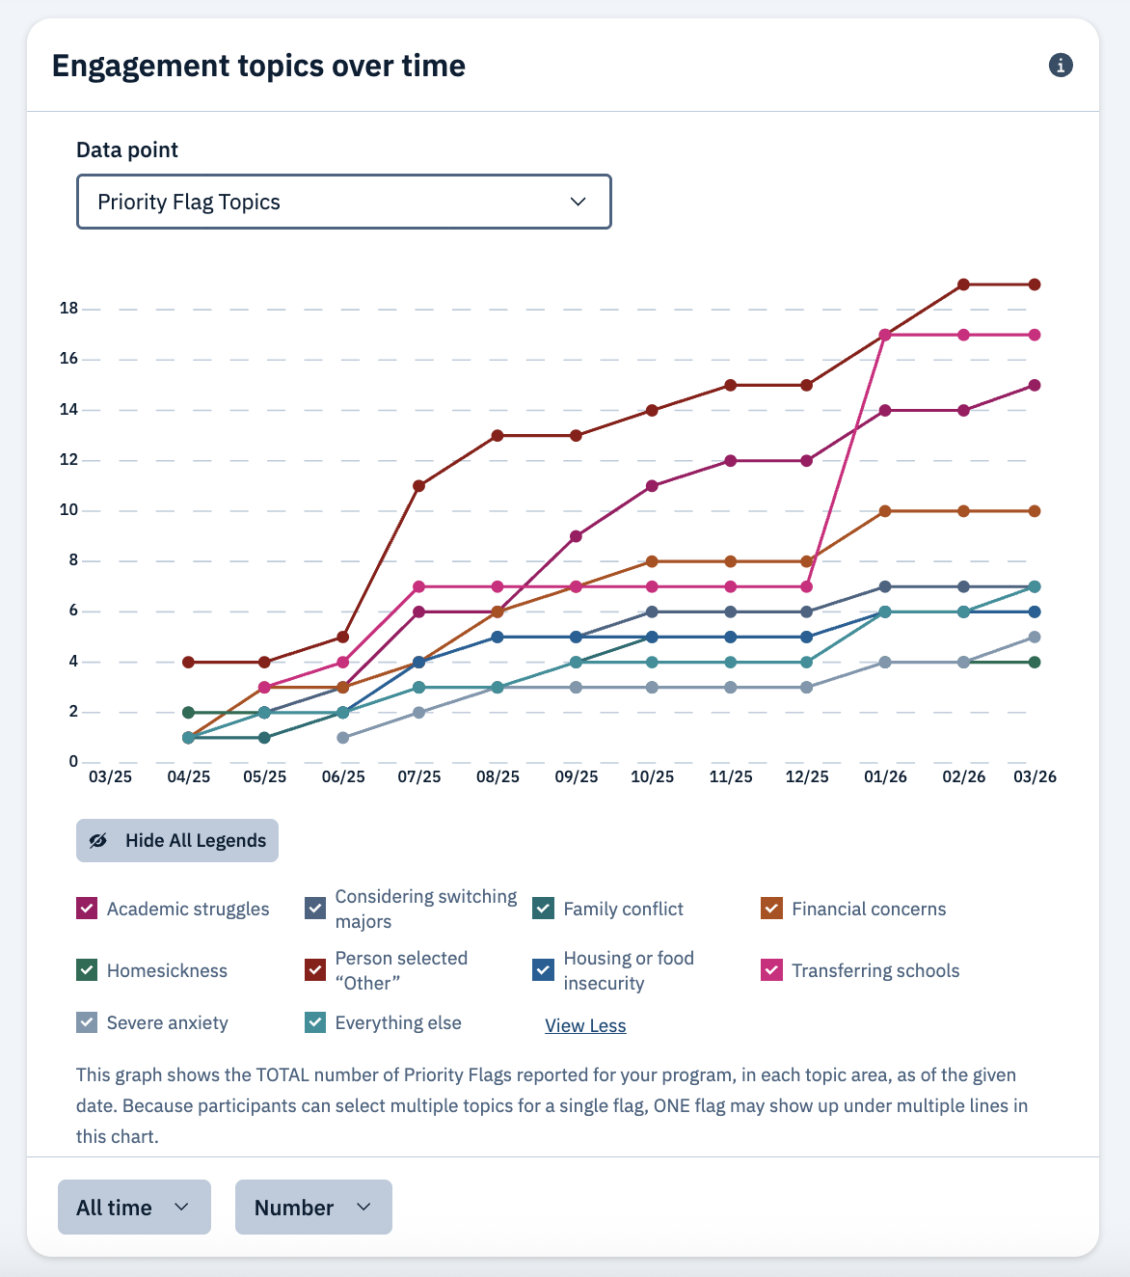Uncheck the Person selected "Other" checkbox
This screenshot has width=1130, height=1277.
(315, 970)
